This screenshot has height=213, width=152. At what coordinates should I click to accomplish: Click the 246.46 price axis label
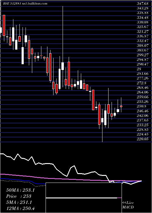click(142, 111)
